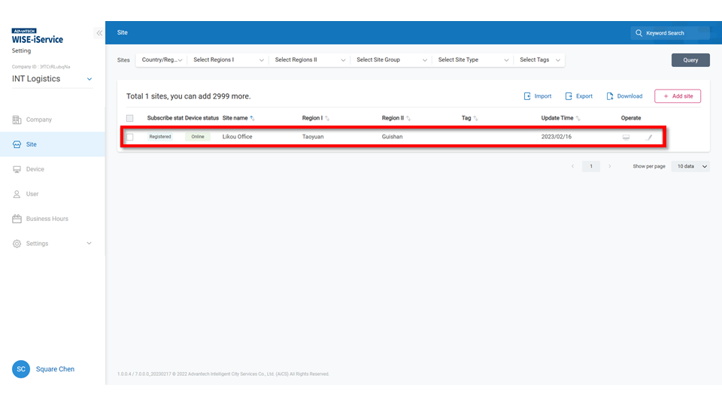This screenshot has width=722, height=406.
Task: Sort by Site name column arrows
Action: (252, 119)
